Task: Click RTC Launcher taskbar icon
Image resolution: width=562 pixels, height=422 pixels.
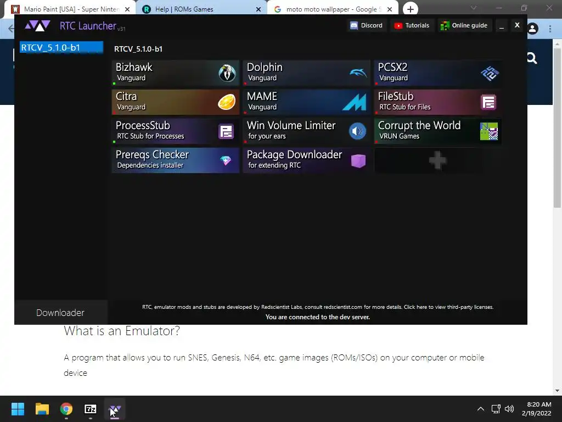Action: tap(115, 409)
